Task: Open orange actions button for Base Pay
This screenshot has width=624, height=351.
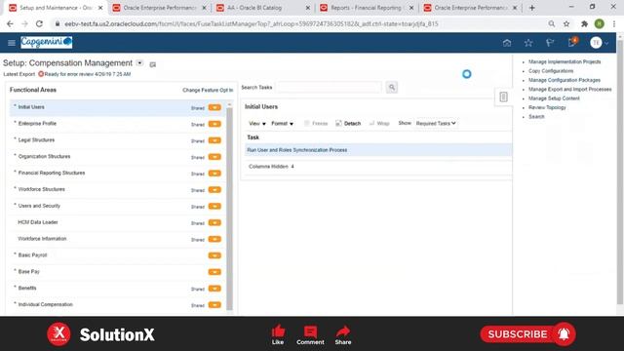Action: click(214, 272)
